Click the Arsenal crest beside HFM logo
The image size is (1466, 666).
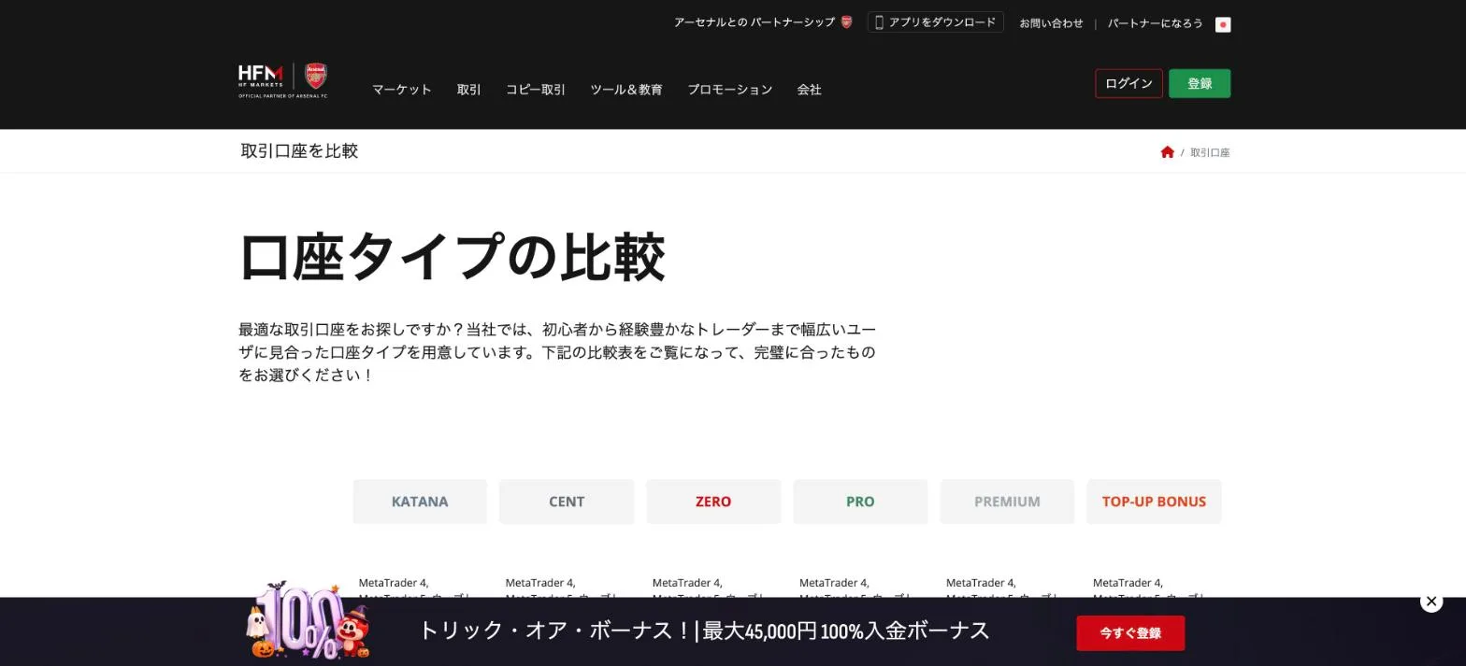coord(316,77)
